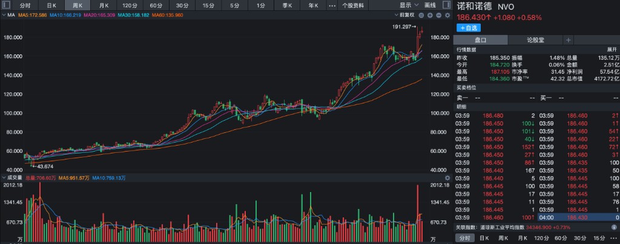Click the three-dots more periods icon
This screenshot has width=620, height=244.
331,5
